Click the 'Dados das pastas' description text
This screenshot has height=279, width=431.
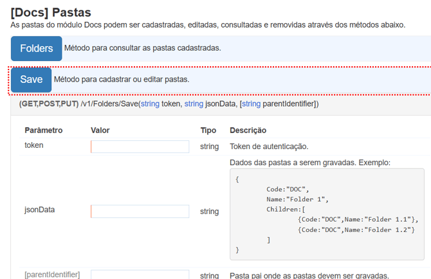[309, 163]
